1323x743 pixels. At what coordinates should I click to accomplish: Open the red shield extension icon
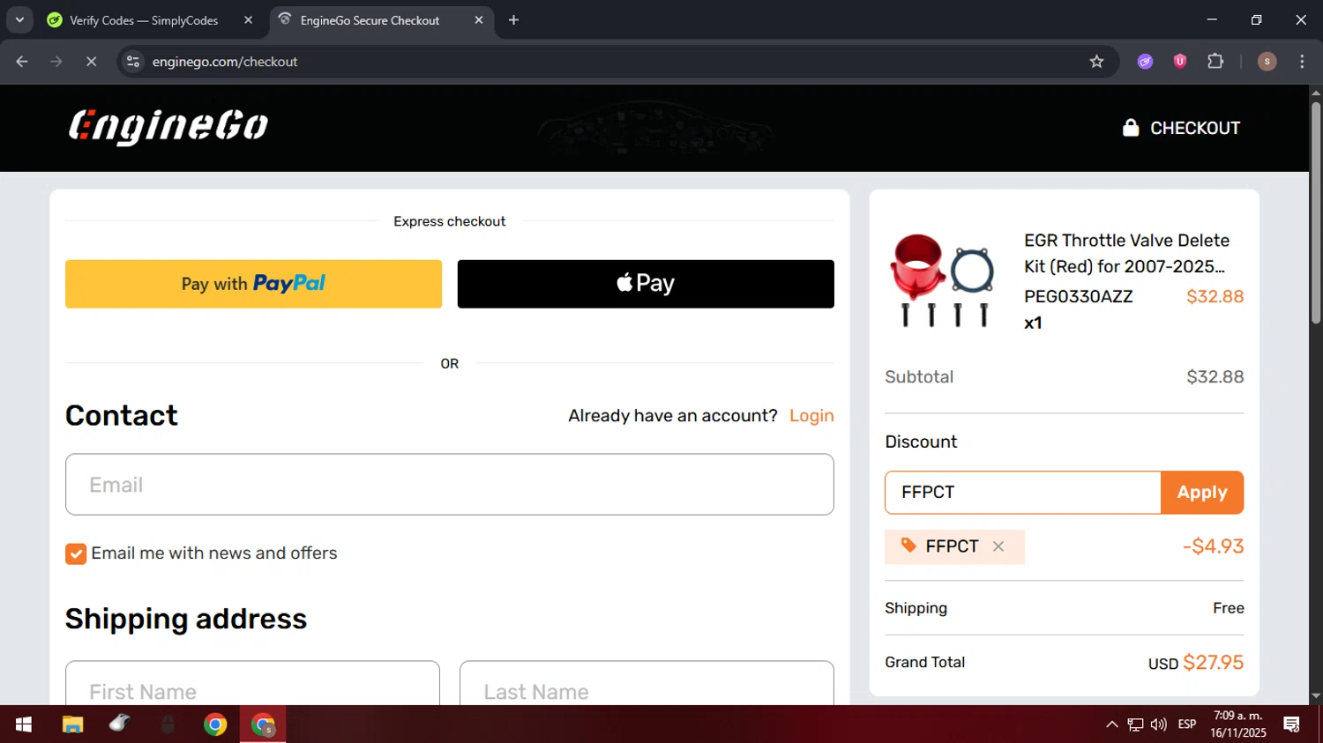pos(1179,62)
